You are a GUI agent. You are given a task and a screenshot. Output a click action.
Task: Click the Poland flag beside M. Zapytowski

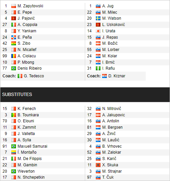coord(14,6)
